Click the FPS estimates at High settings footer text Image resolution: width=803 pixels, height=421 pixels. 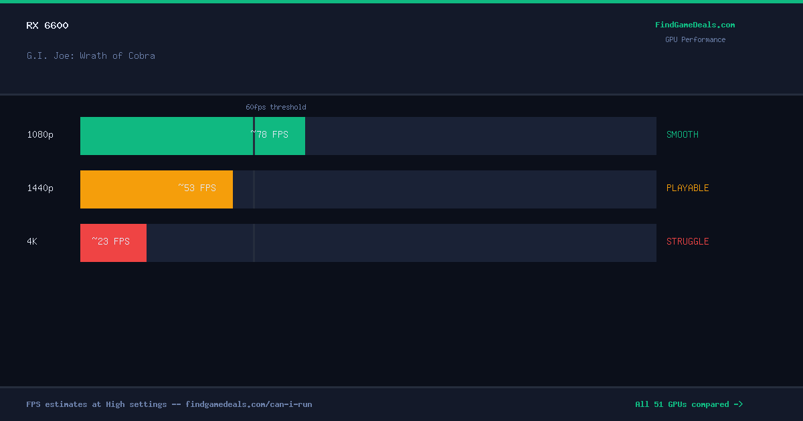coord(169,404)
